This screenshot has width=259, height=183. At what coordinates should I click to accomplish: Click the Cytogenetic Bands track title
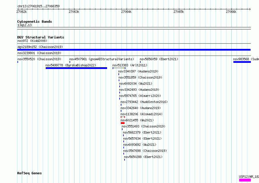tap(35, 22)
